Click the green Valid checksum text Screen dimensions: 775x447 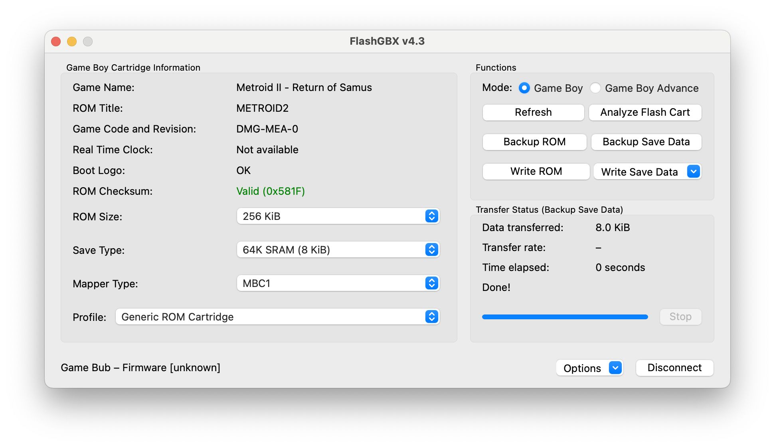271,191
